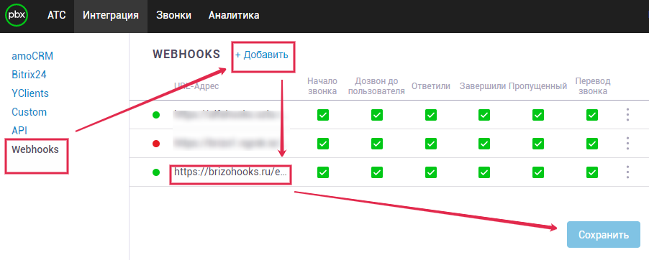
Task: Click the Начало звонка column header
Action: point(323,86)
